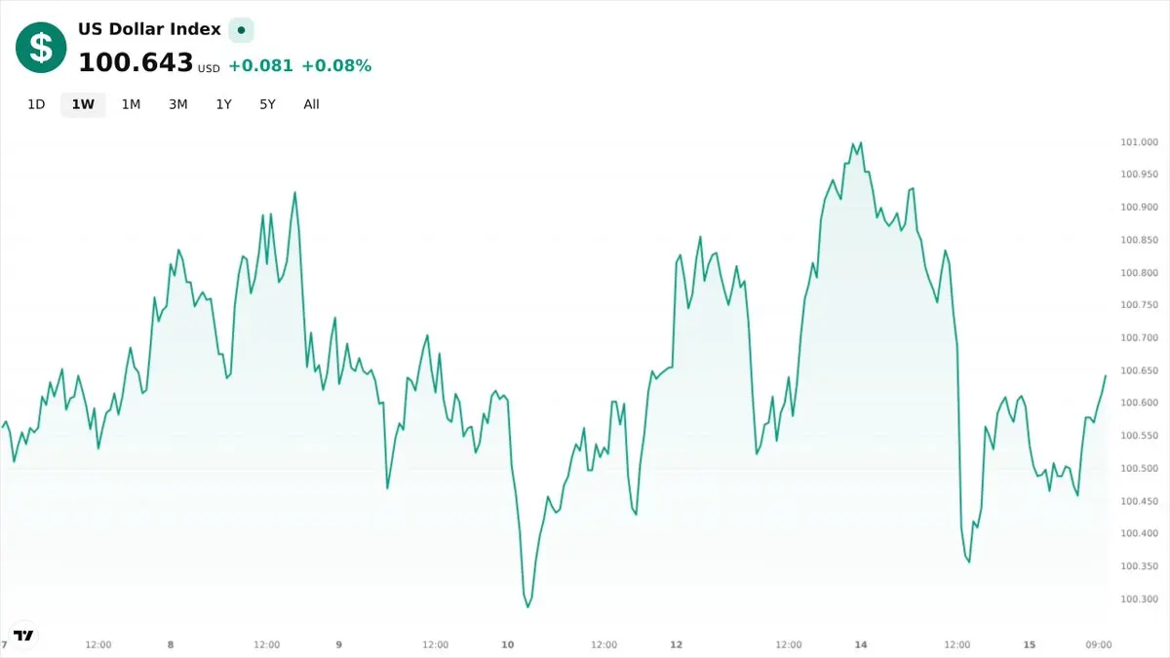Click the green dollar sign logo
The height and width of the screenshot is (658, 1170).
tap(41, 48)
